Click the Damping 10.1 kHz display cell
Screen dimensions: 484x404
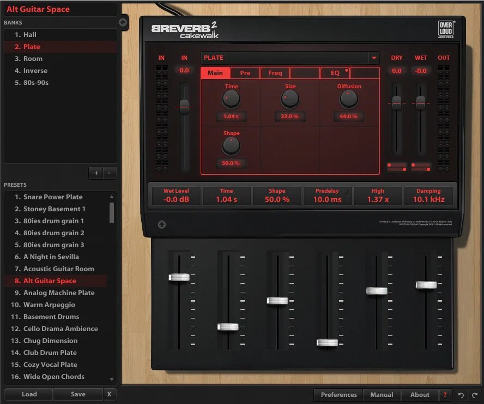429,195
